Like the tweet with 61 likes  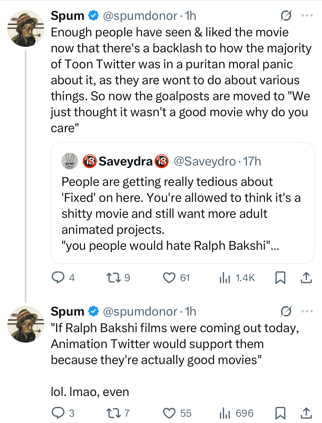click(x=169, y=278)
